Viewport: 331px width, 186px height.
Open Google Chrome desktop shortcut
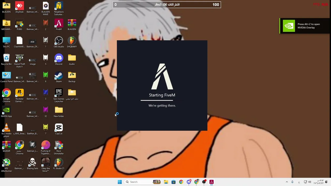pos(6,96)
